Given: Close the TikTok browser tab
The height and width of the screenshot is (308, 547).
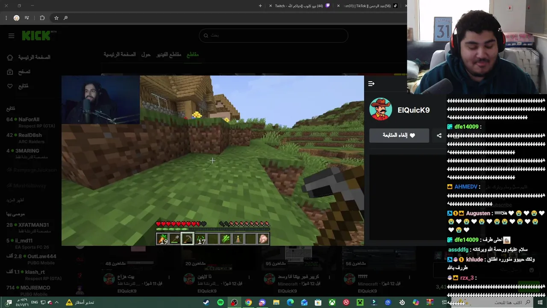Looking at the screenshot, I should pyautogui.click(x=338, y=6).
